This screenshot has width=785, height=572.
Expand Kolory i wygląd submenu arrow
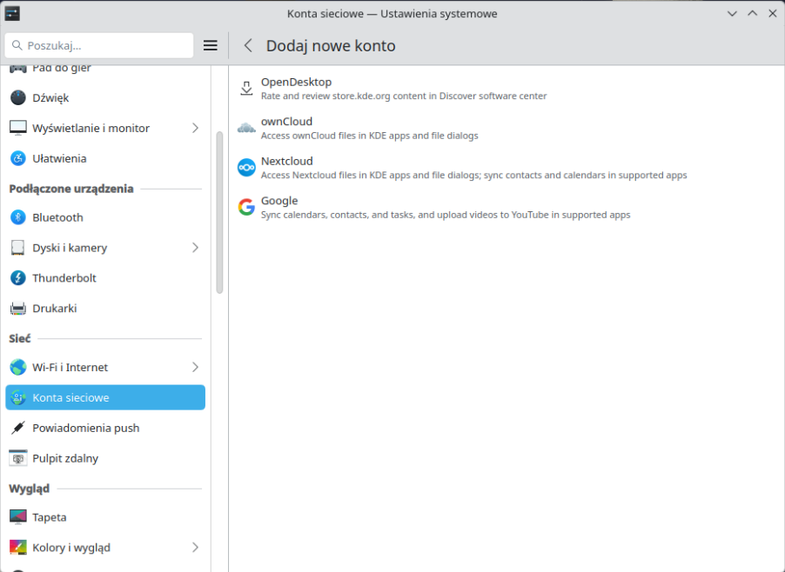coord(195,548)
